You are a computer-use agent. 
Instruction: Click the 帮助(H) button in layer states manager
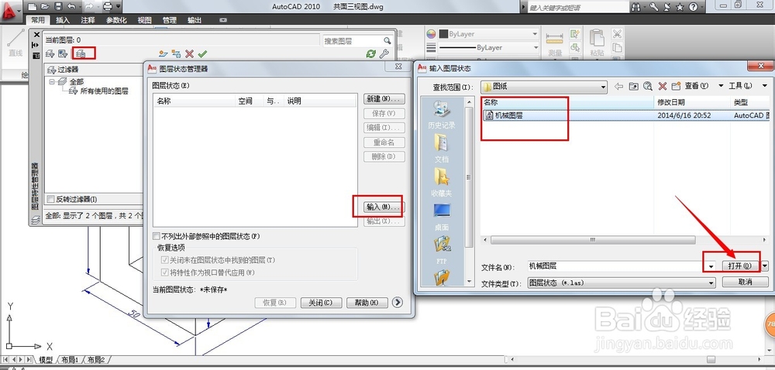367,303
